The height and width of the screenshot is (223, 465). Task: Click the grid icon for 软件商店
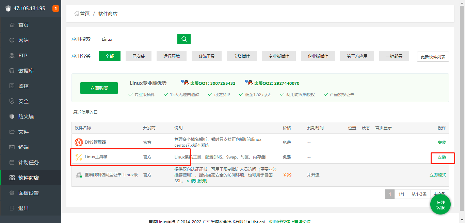[x=12, y=178]
